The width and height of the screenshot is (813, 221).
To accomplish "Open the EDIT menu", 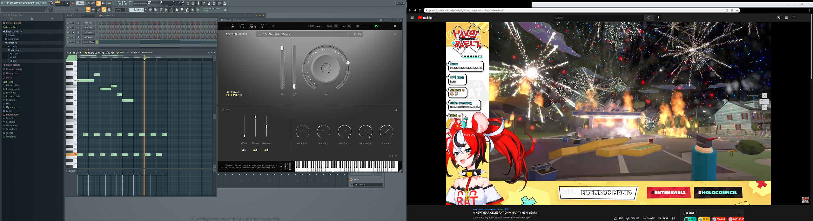I will point(7,3).
